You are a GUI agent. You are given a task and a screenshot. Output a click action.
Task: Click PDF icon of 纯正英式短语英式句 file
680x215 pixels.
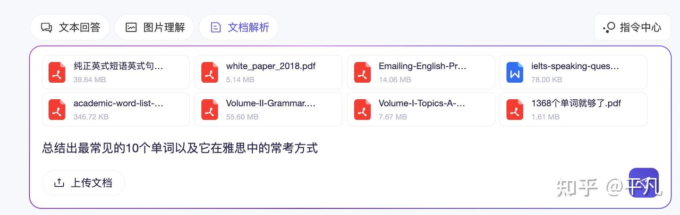(57, 72)
